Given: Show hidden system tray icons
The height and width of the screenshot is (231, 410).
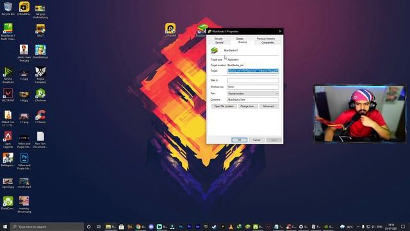Looking at the screenshot, I should pos(357,227).
